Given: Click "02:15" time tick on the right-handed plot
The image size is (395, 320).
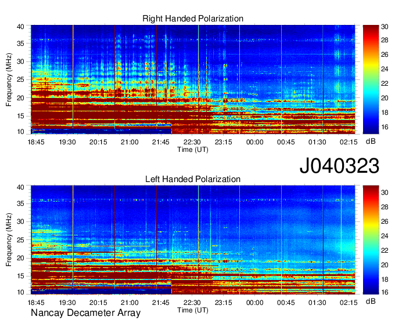Looking at the screenshot, I should 349,142.
